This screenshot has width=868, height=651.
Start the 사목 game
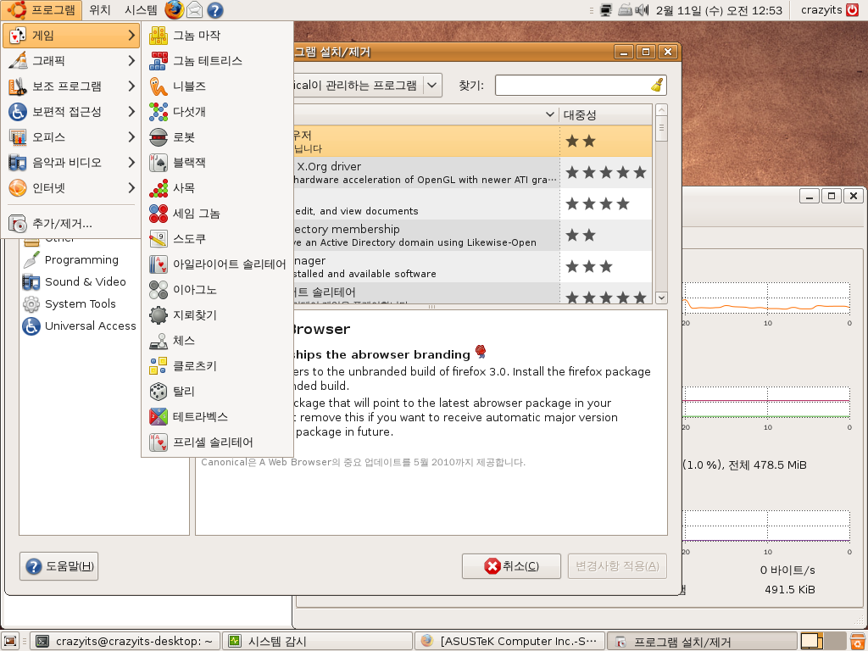(x=217, y=188)
